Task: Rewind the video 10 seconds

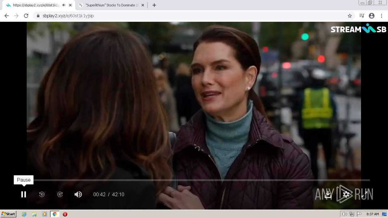Action: [42, 194]
